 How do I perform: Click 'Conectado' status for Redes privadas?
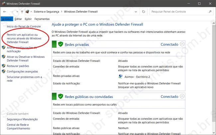click(x=169, y=44)
